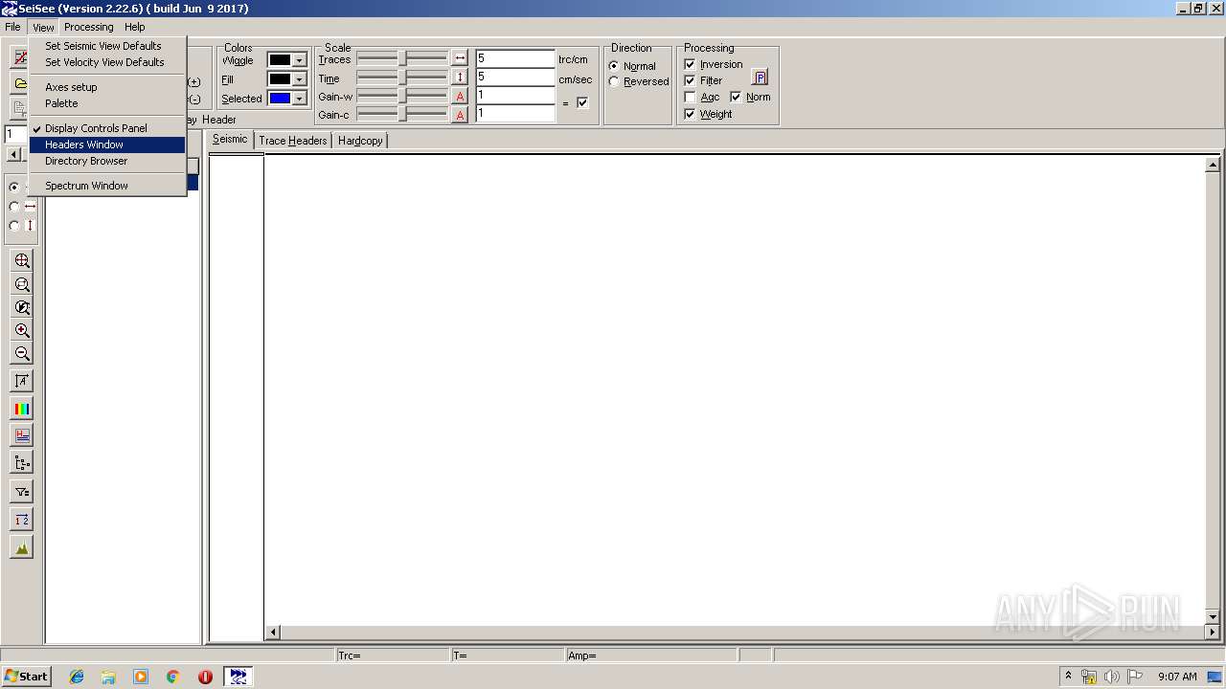The height and width of the screenshot is (689, 1226).
Task: Open the Help menu
Action: [x=135, y=27]
